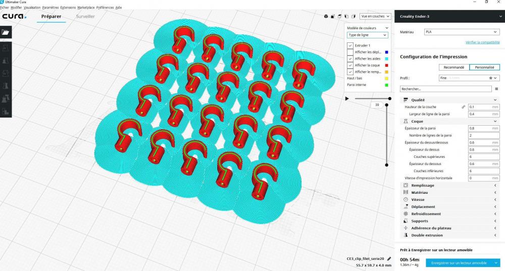
Task: Click the blue travel color swatch
Action: (x=386, y=52)
